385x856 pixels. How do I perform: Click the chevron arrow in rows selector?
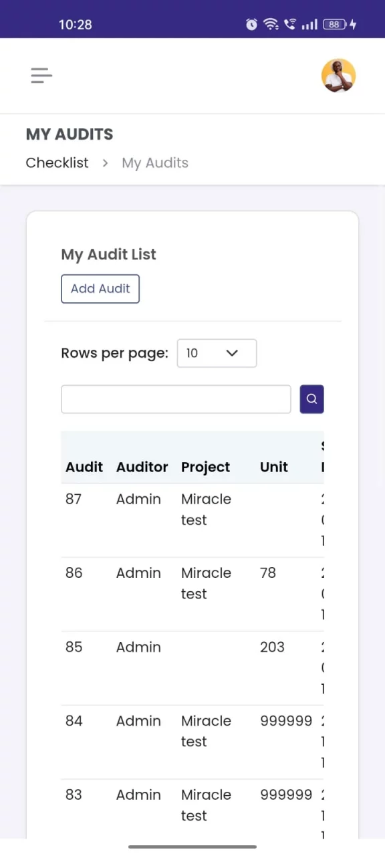click(x=232, y=353)
